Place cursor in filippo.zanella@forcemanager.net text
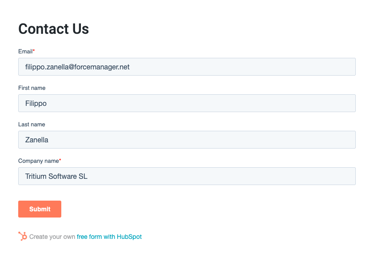Image resolution: width=374 pixels, height=266 pixels. pyautogui.click(x=77, y=67)
